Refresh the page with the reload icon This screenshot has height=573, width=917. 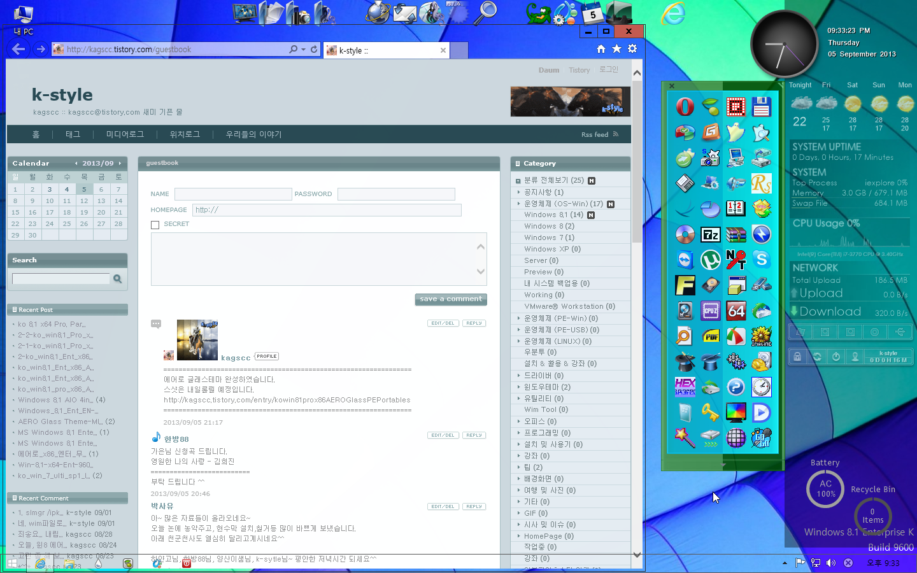314,49
